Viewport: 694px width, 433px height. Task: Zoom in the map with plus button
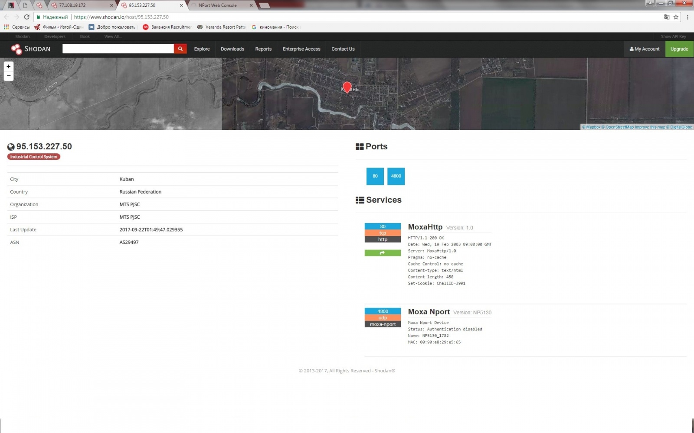[8, 66]
